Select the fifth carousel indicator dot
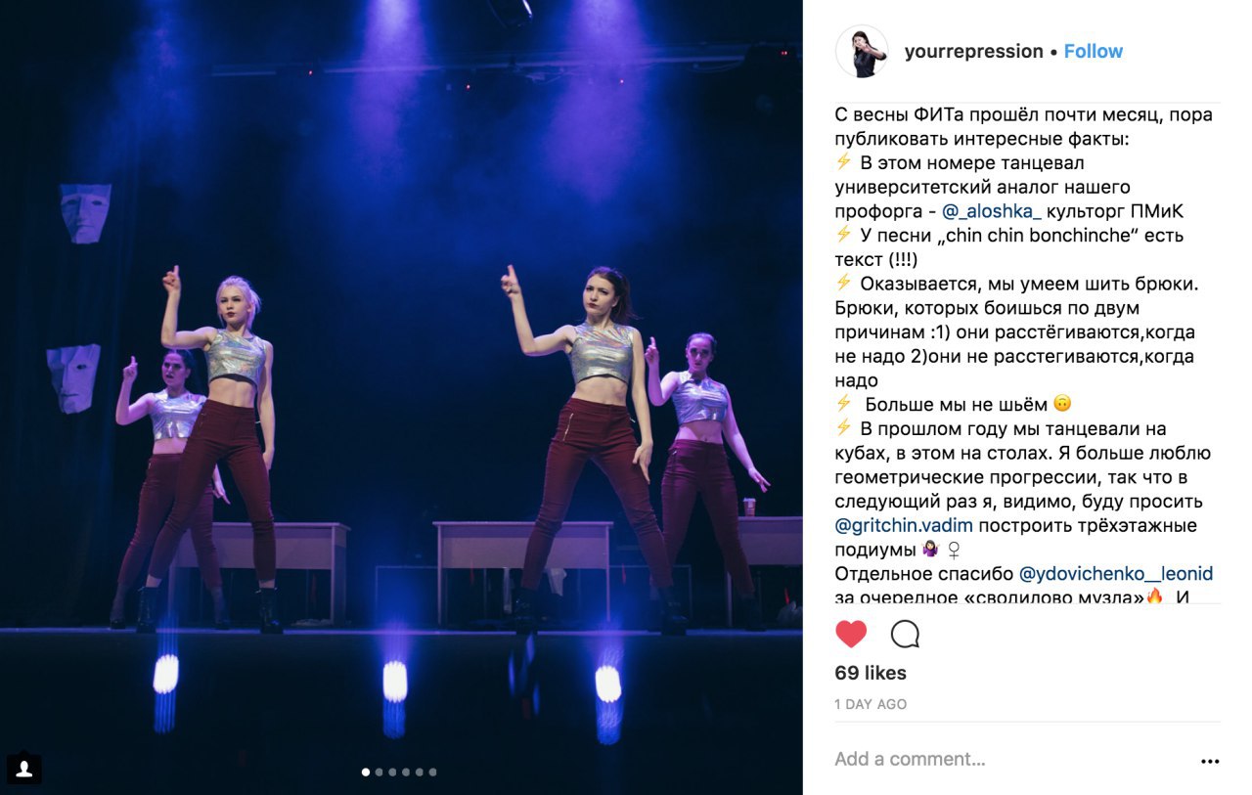Screen dimensions: 1252x795 pos(419,773)
